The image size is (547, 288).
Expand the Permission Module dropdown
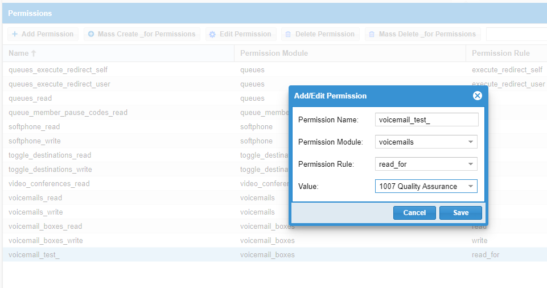click(x=471, y=142)
